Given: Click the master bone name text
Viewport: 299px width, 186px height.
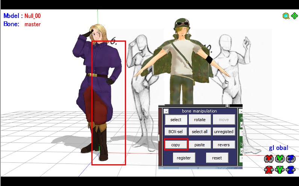Looking at the screenshot, I should click(33, 24).
